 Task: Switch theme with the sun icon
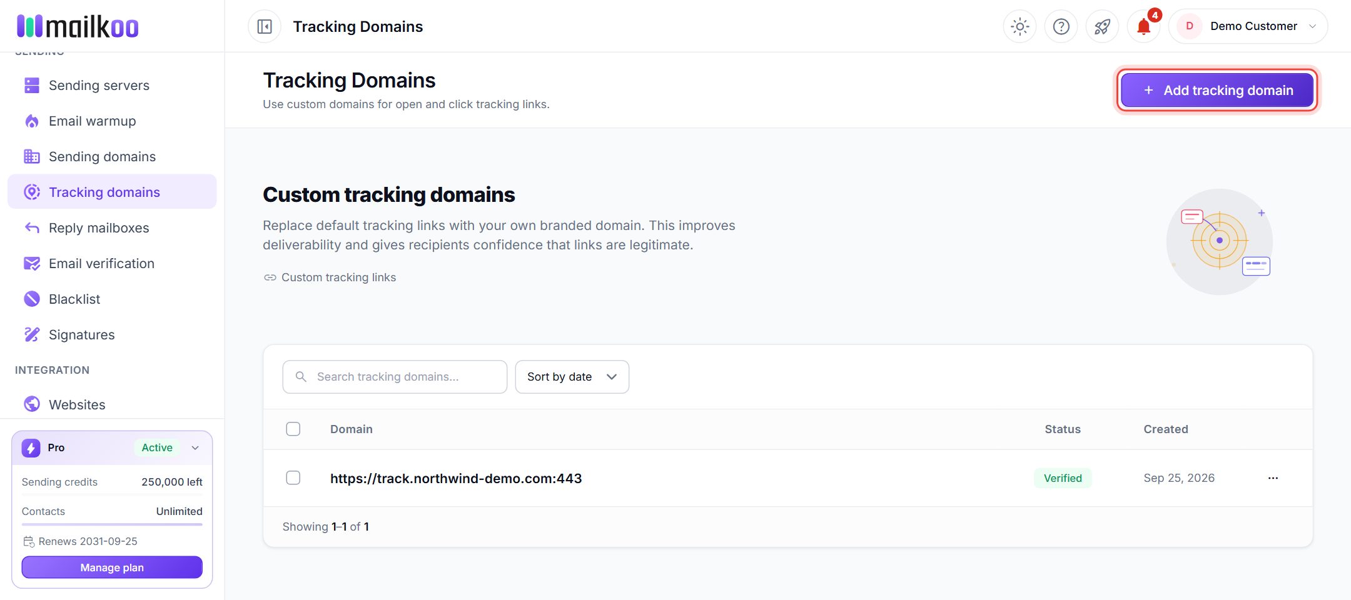[1020, 27]
